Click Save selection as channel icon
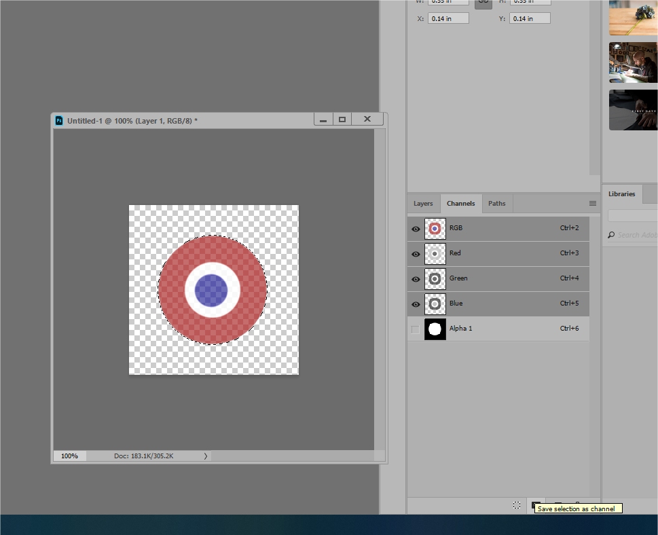 click(536, 505)
